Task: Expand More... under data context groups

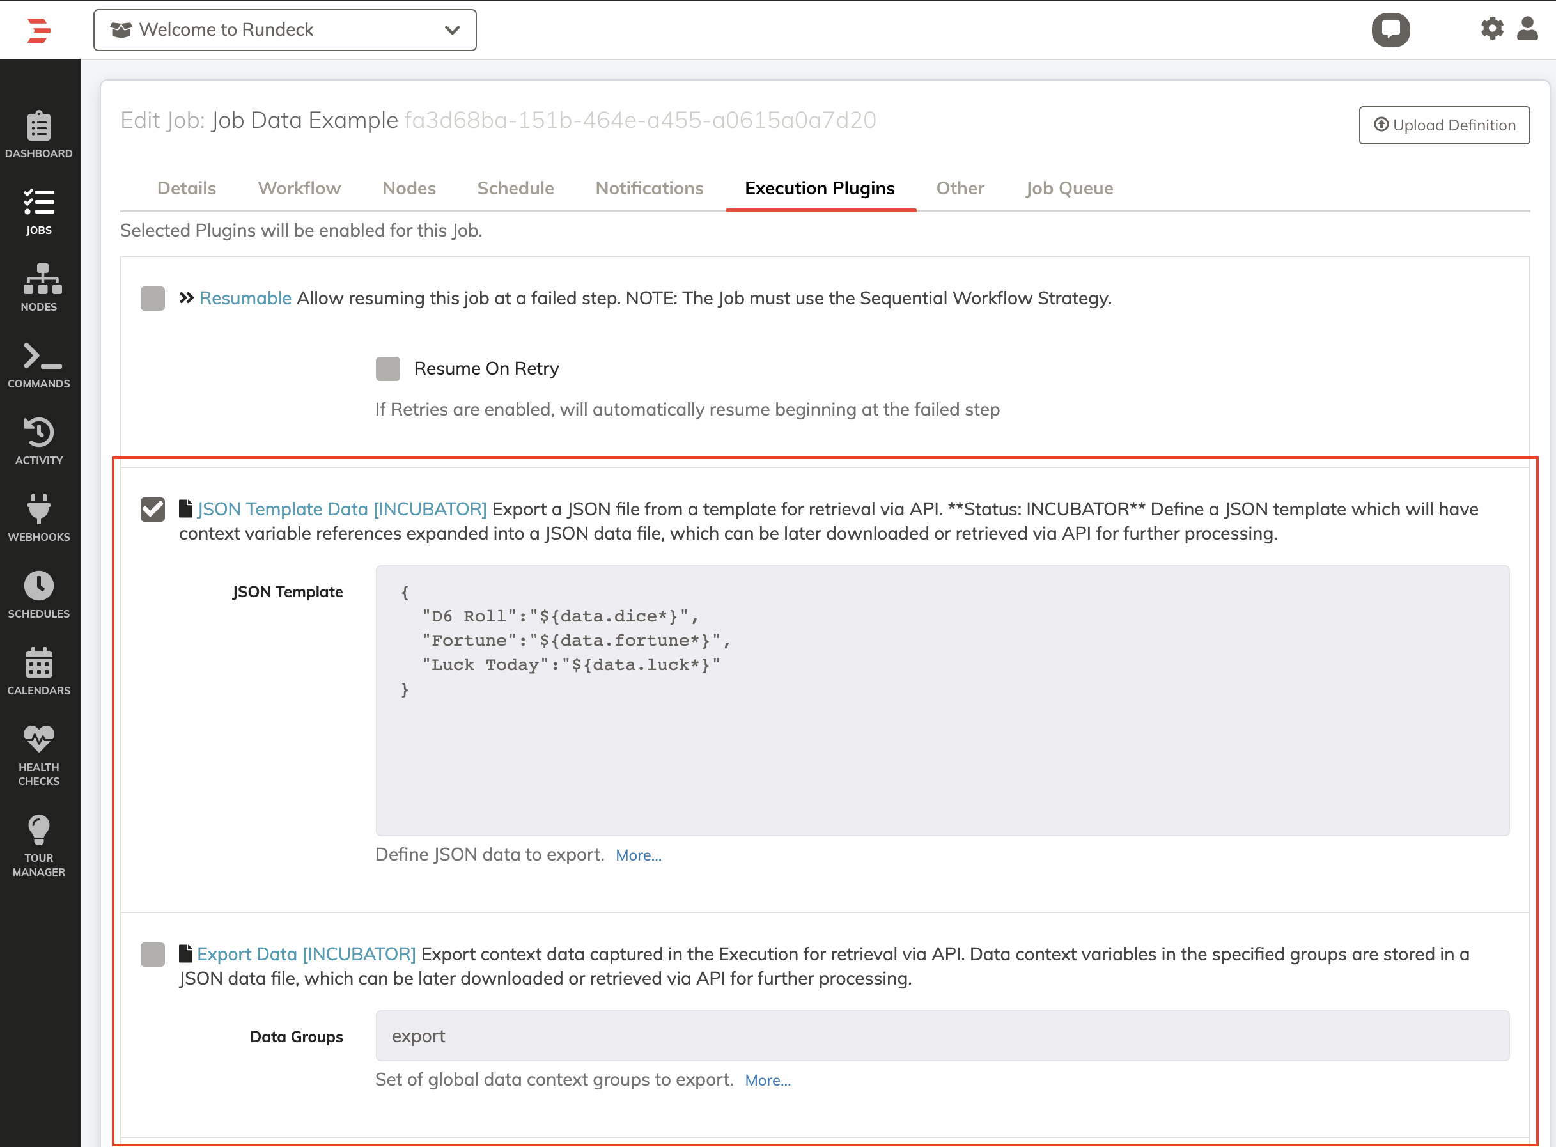Action: click(x=768, y=1081)
